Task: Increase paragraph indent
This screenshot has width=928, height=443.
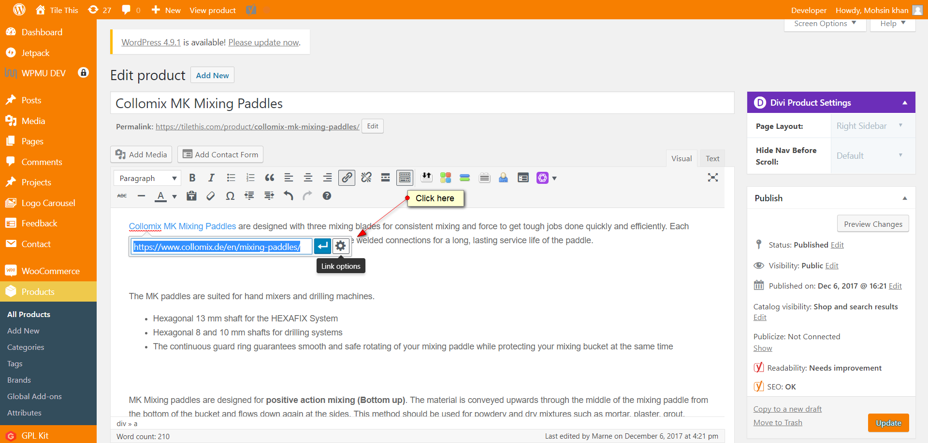Action: 269,196
